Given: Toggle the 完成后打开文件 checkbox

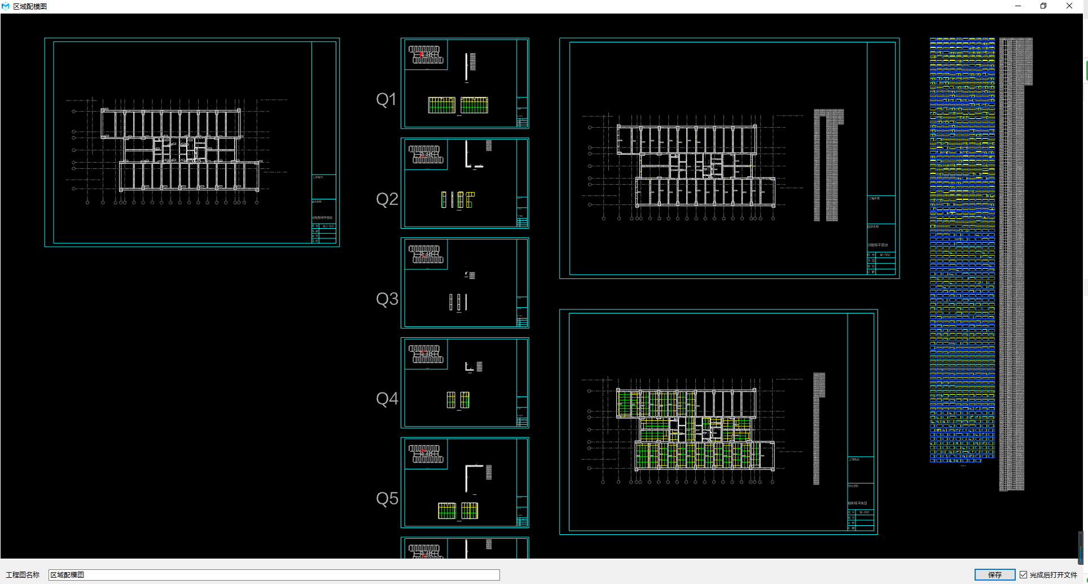Looking at the screenshot, I should pyautogui.click(x=1023, y=574).
